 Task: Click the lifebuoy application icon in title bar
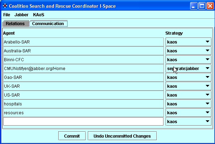click(x=5, y=6)
